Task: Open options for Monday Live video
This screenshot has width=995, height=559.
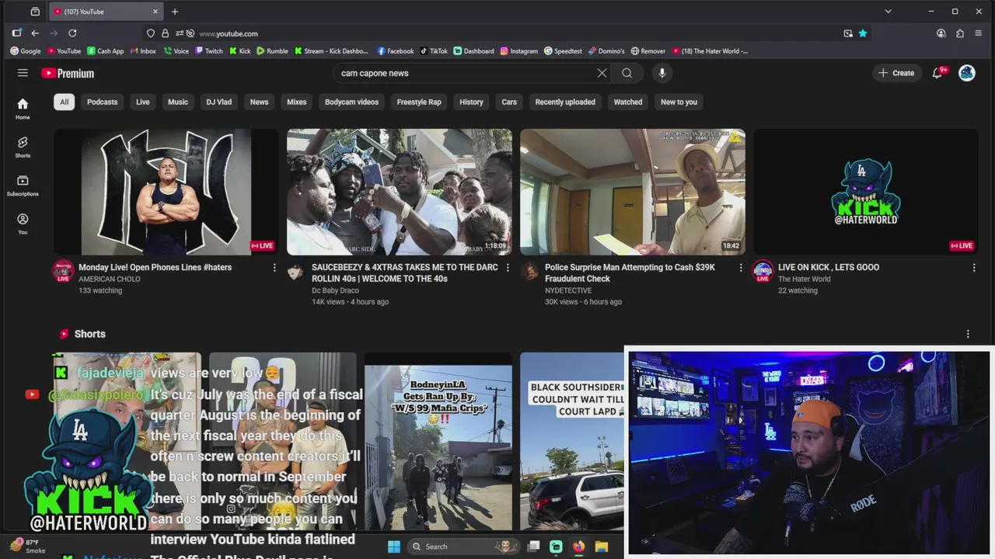Action: pyautogui.click(x=274, y=268)
